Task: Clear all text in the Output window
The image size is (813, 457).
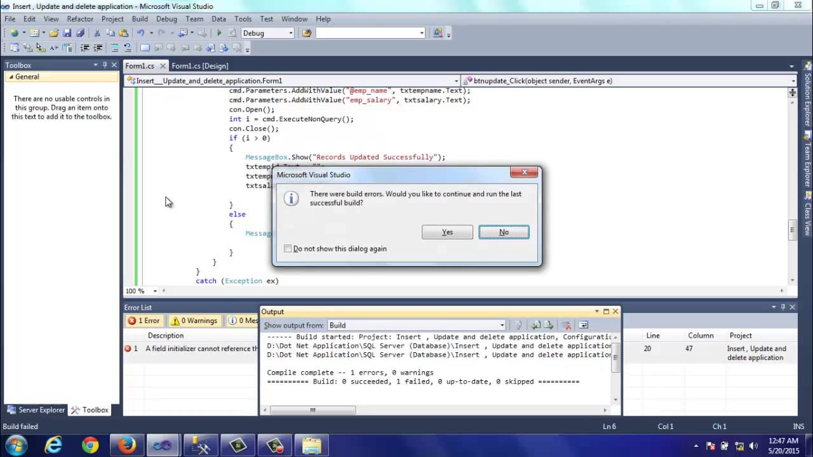Action: 567,325
